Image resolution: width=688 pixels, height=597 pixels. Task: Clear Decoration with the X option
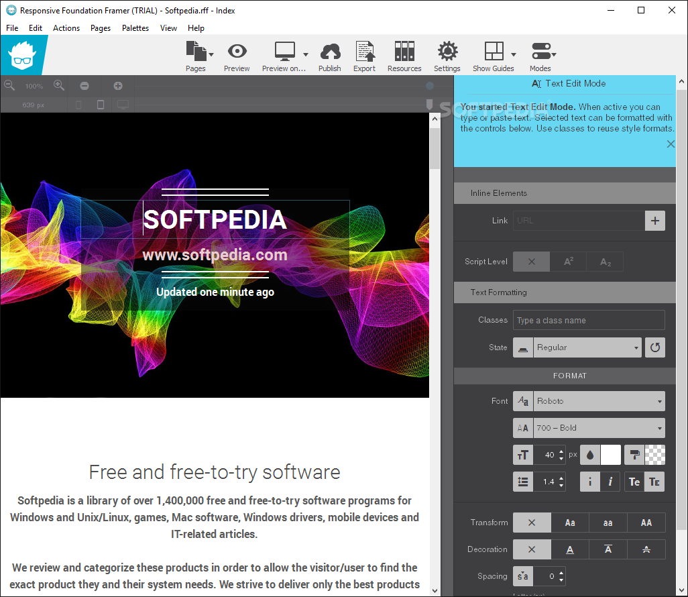coord(532,549)
